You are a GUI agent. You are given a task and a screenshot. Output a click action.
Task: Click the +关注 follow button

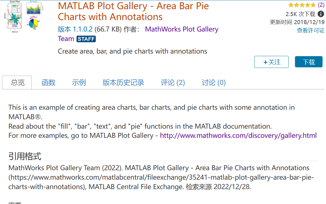[x=271, y=62]
